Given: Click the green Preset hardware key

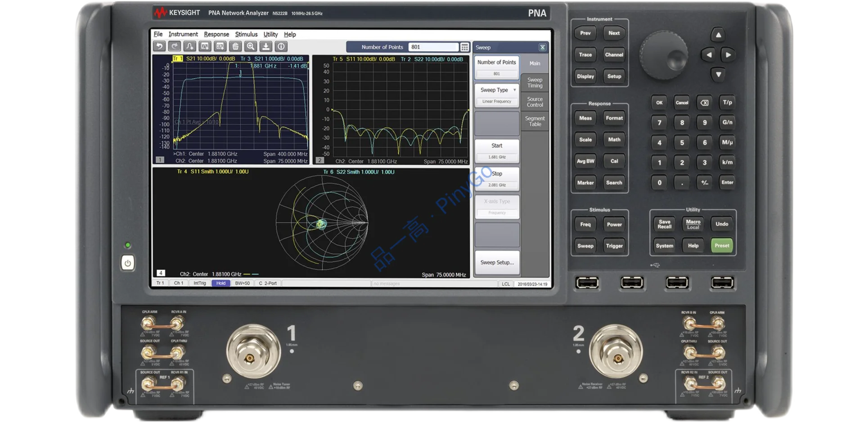Looking at the screenshot, I should coord(722,246).
